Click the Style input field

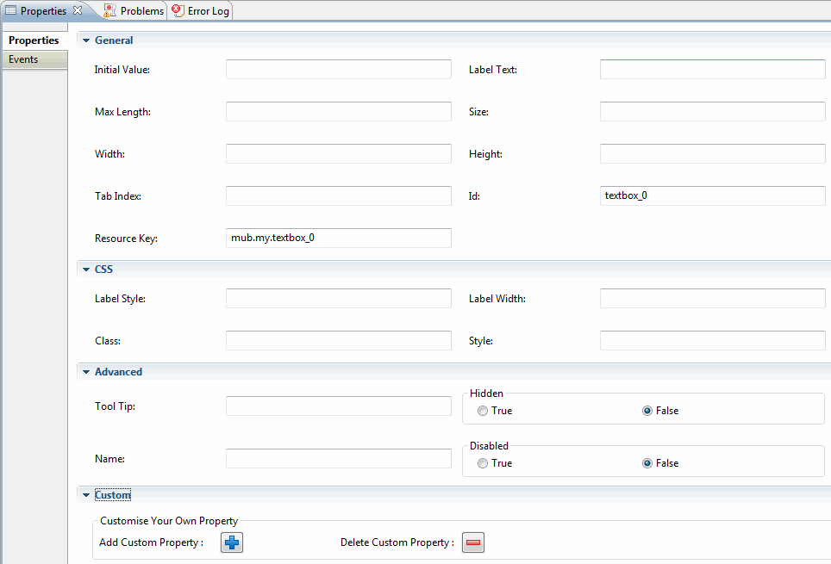tap(712, 340)
